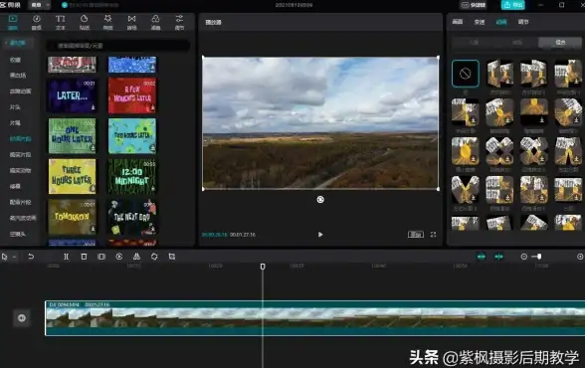Switch to the 画面 (Picture) tab in the right panel

(458, 22)
